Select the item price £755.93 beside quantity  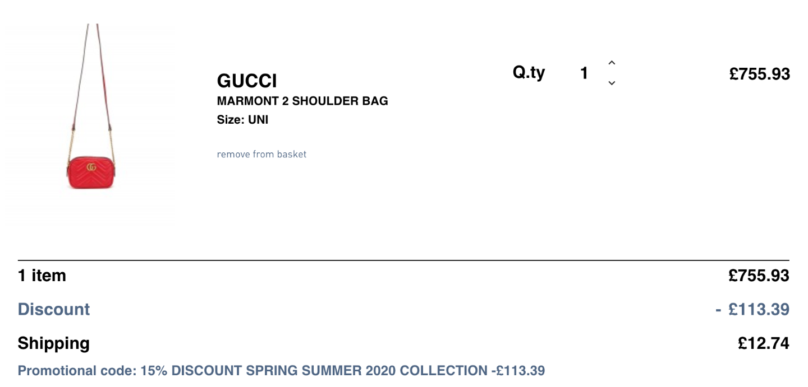point(760,74)
